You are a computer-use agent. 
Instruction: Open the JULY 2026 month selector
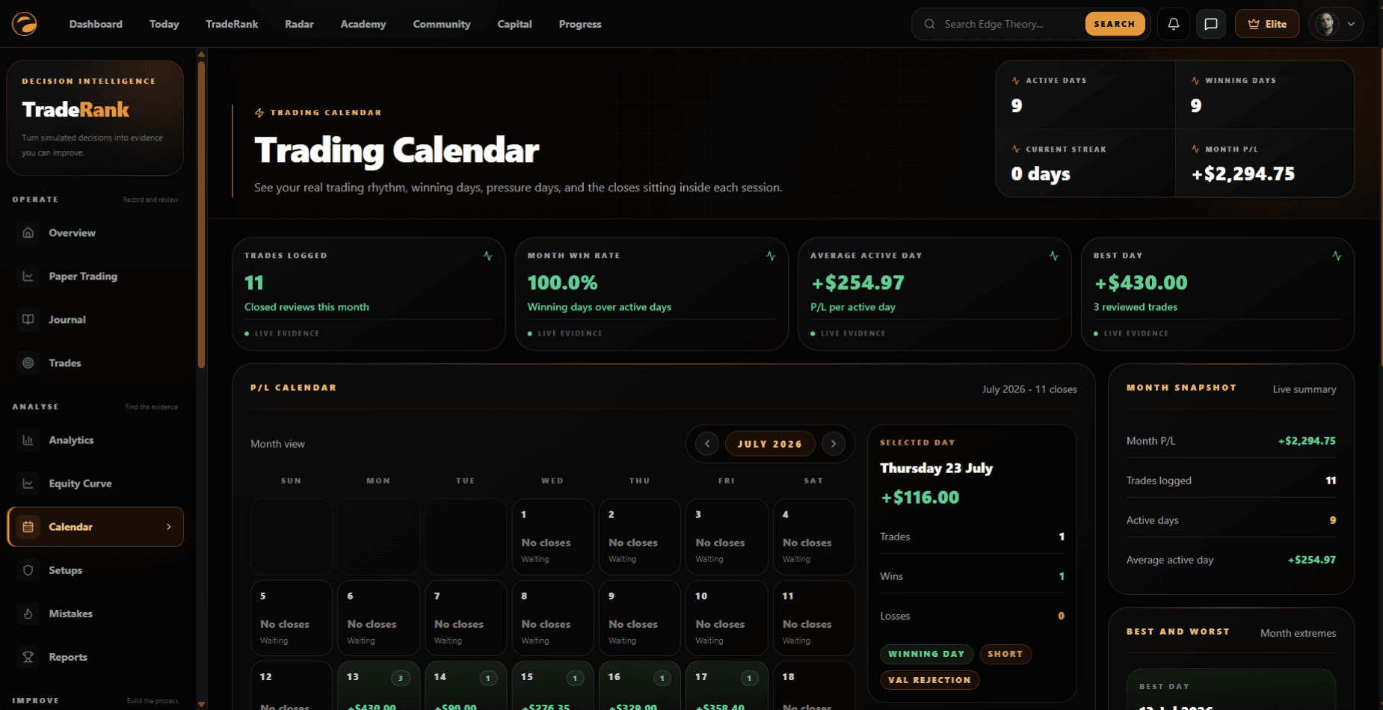pos(770,444)
